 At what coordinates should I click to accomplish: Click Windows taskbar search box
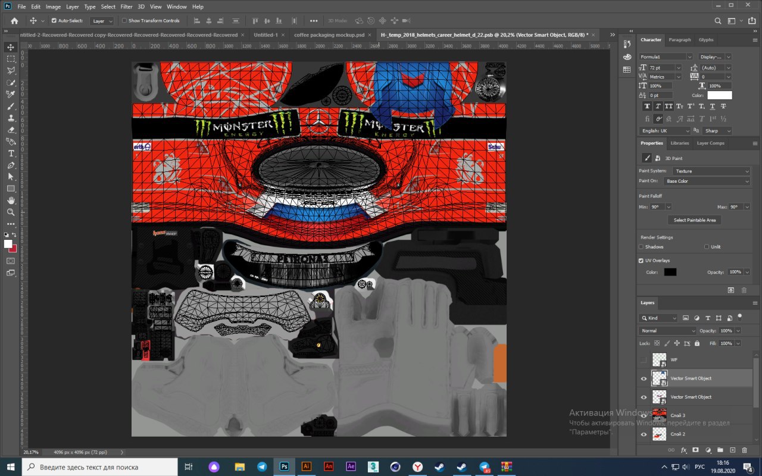point(99,467)
